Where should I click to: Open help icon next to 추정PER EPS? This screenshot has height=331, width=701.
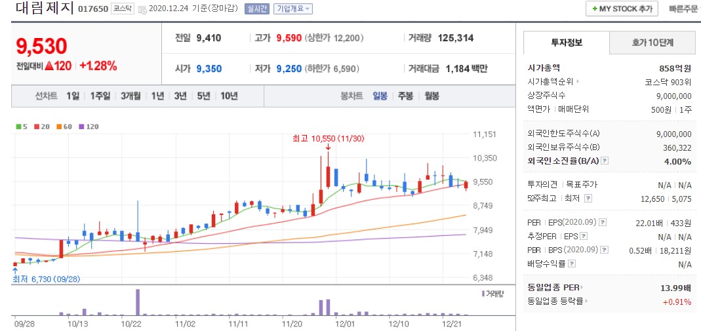[584, 237]
